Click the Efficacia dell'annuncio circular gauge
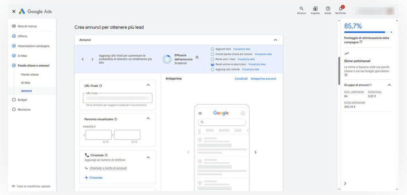Image resolution: width=407 pixels, height=195 pixels. pos(167,59)
